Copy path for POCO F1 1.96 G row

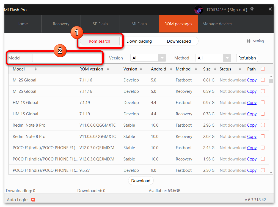click(252, 159)
